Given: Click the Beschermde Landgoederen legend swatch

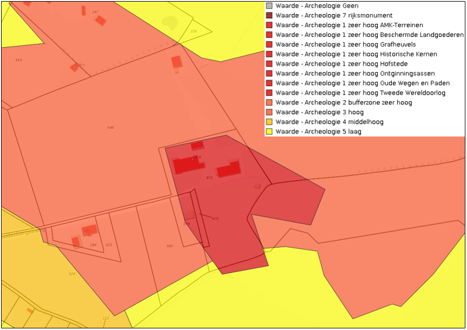Looking at the screenshot, I should pos(269,35).
